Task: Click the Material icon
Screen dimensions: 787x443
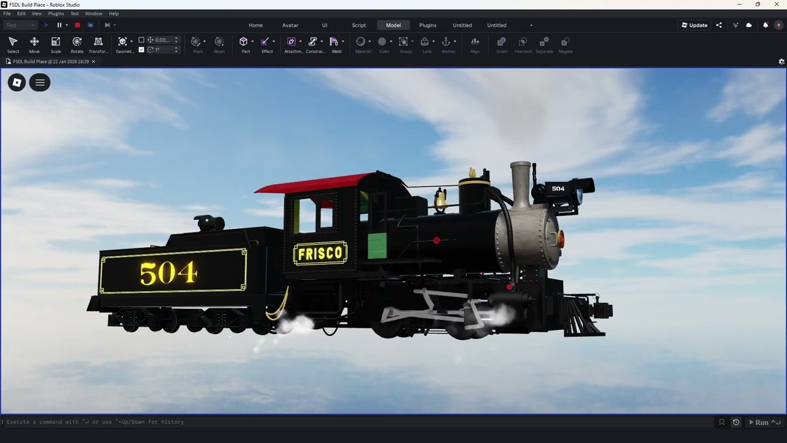Action: [x=360, y=42]
